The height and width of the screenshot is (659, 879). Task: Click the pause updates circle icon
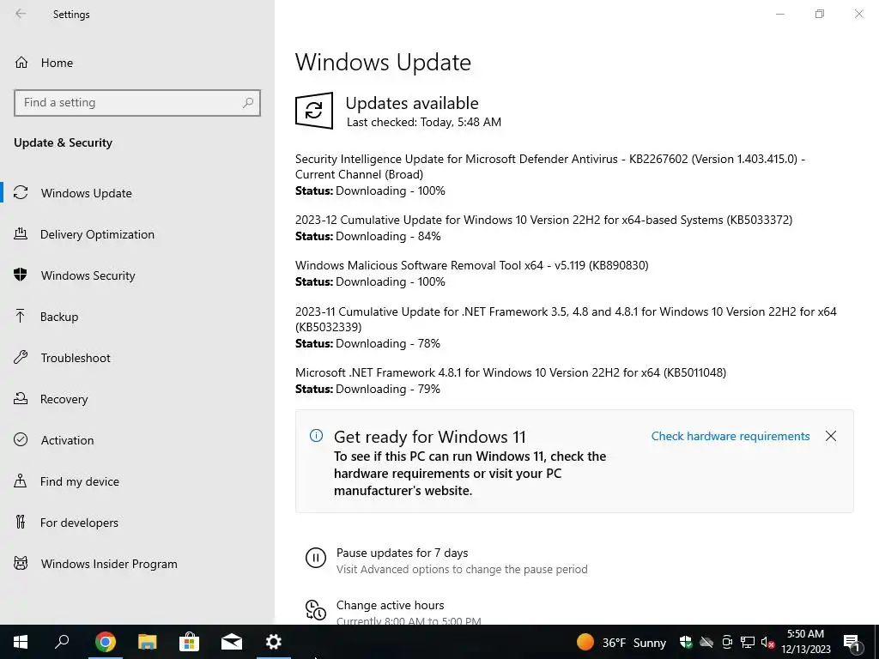coord(316,558)
